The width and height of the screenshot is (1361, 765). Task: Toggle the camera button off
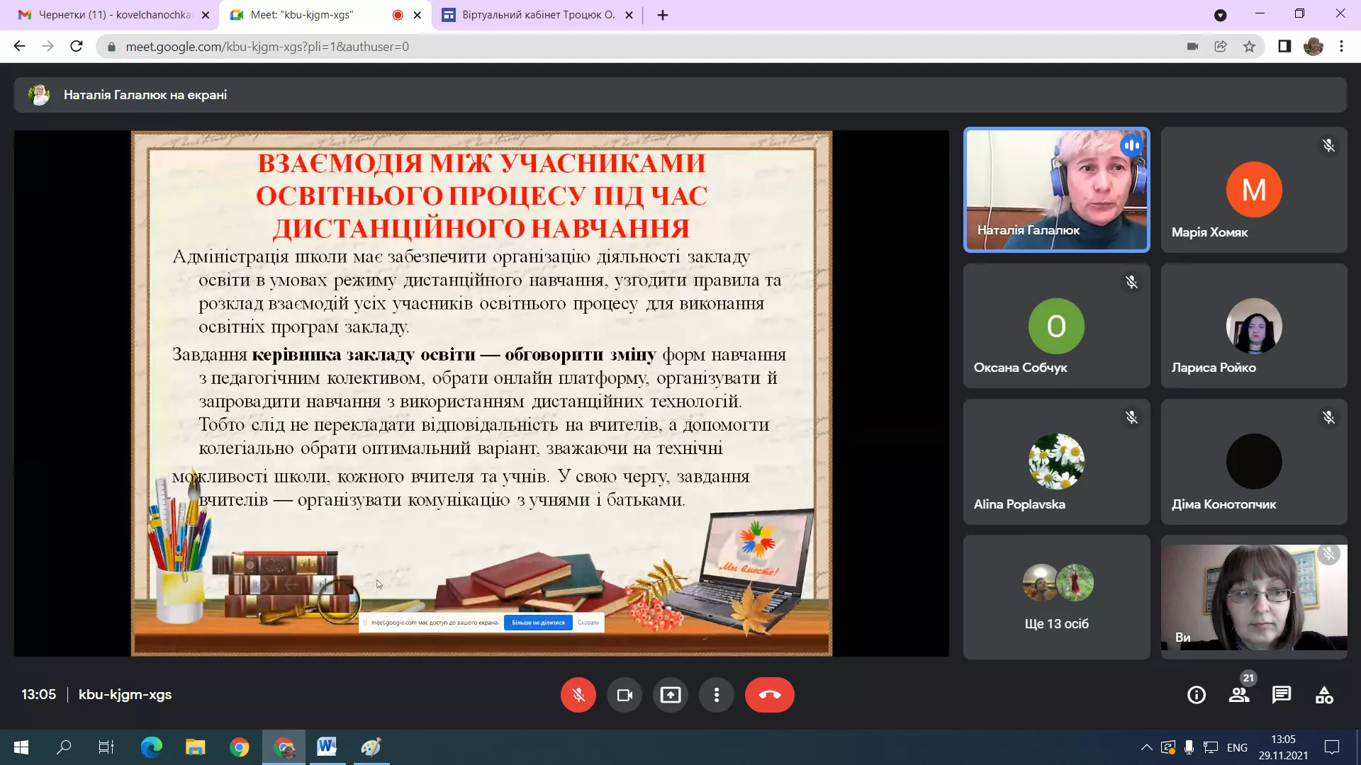[625, 695]
